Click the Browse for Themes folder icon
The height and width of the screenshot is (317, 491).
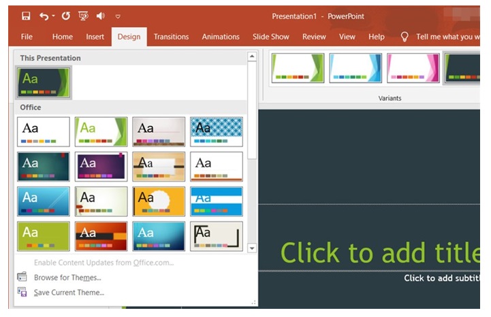pos(22,277)
